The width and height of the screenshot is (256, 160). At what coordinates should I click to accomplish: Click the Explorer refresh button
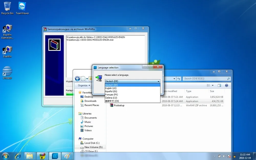179,79
